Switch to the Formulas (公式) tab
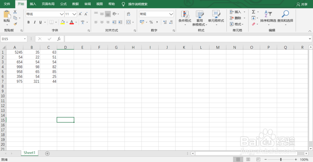The width and height of the screenshot is (313, 162). (64, 4)
